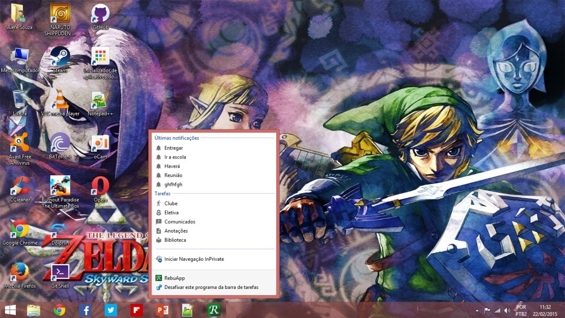
Task: Select the Steam desktop shortcut
Action: point(60,60)
